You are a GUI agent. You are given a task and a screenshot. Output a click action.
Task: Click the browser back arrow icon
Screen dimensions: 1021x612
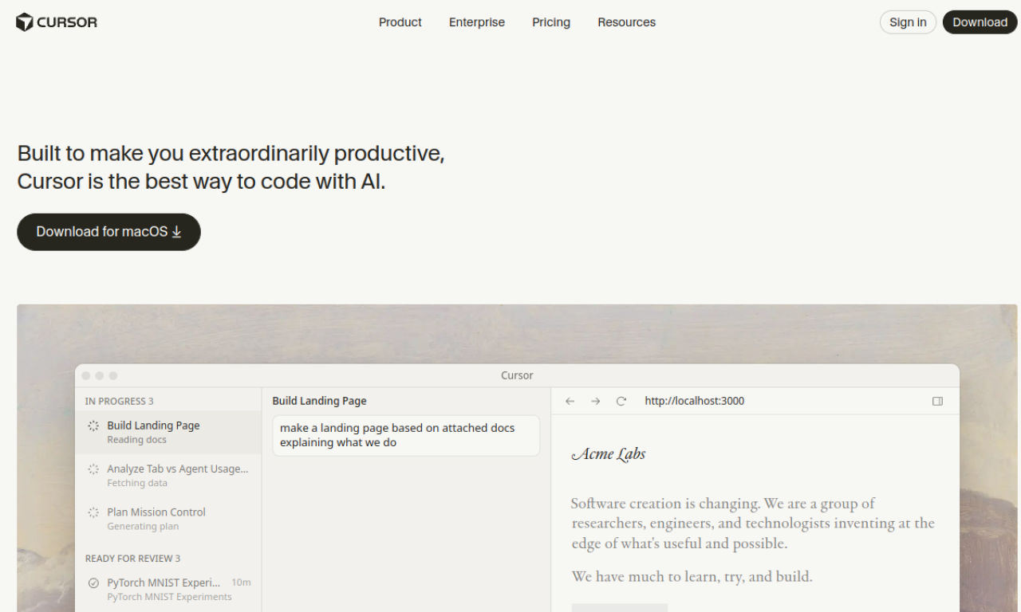(570, 401)
